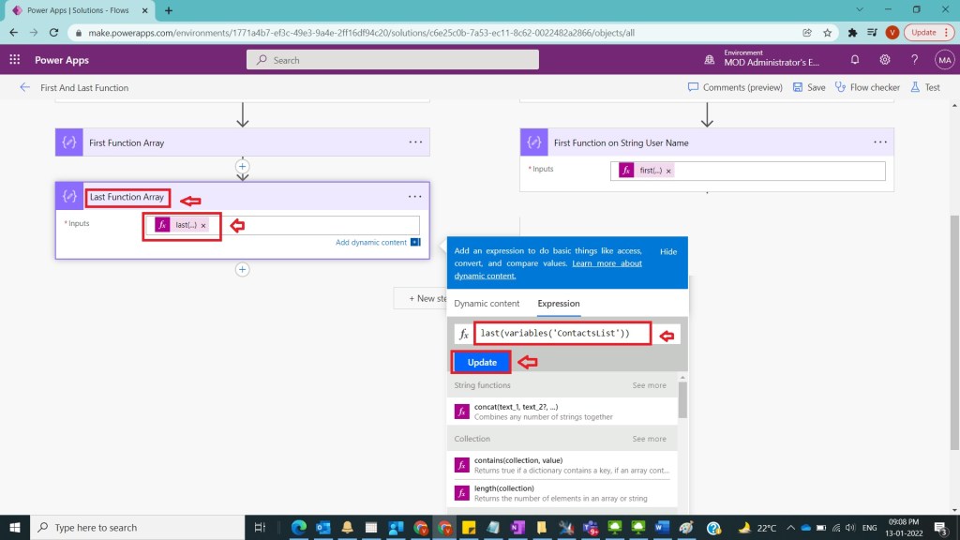
Task: Switch to the Dynamic content tab
Action: [487, 304]
